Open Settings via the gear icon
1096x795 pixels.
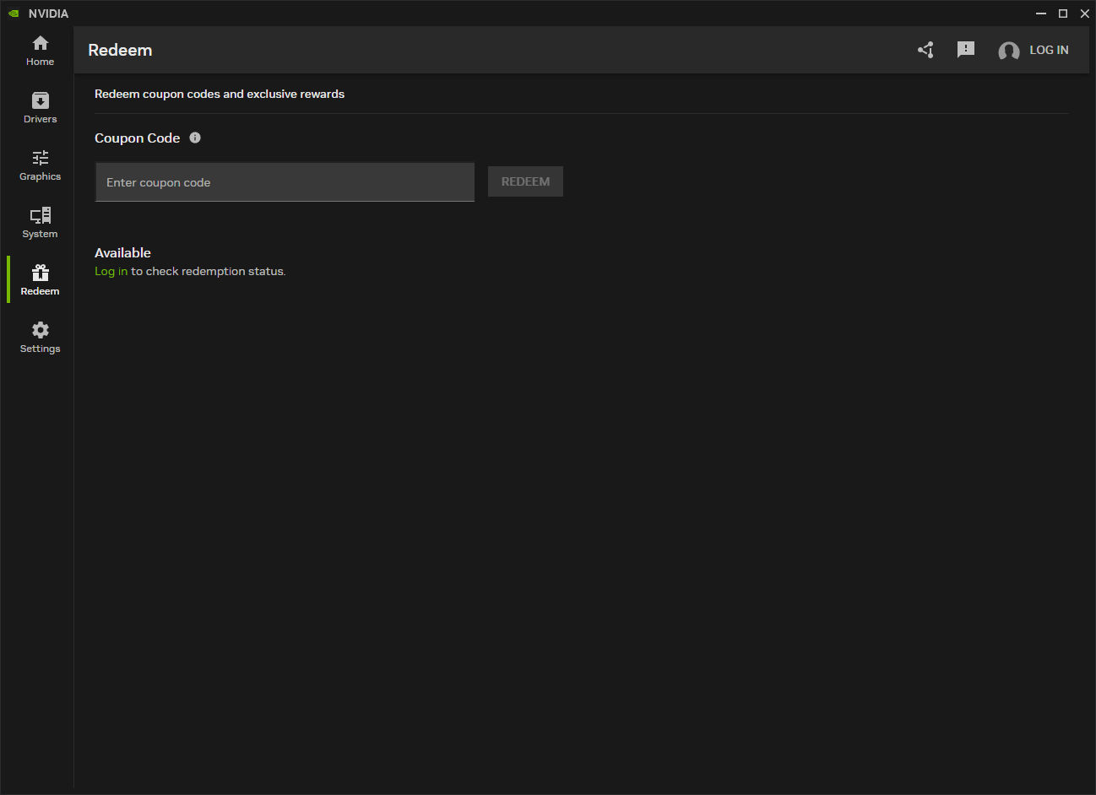tap(40, 330)
